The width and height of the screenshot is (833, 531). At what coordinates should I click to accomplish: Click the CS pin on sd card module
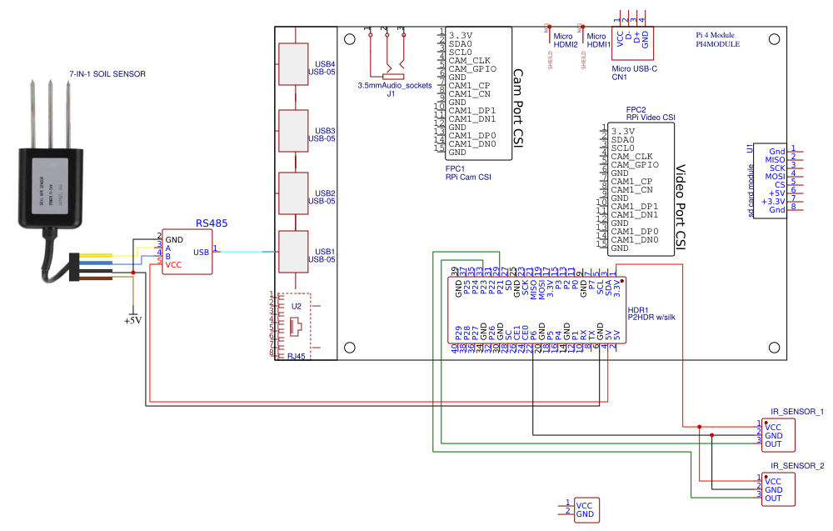pos(780,184)
